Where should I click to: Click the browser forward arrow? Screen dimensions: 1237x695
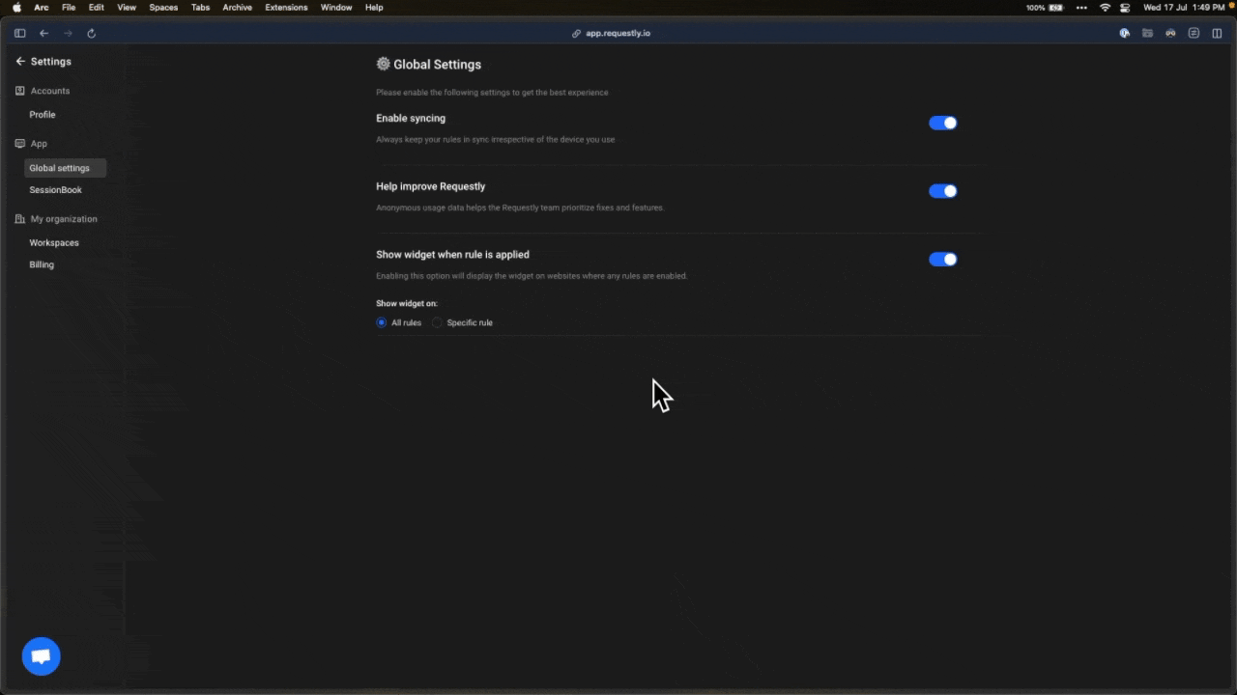pos(68,33)
